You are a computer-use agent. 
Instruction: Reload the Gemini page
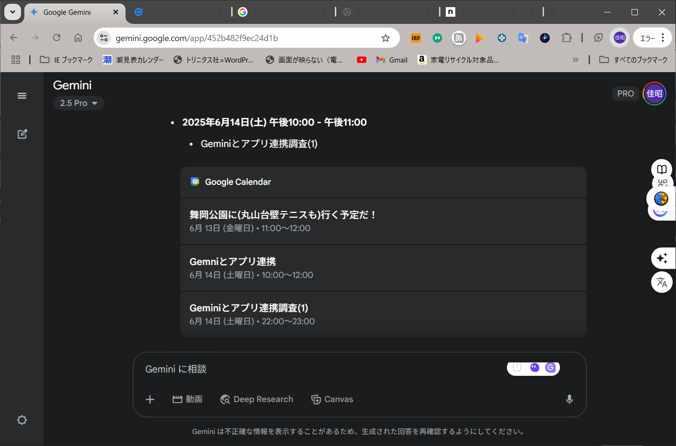tap(56, 38)
